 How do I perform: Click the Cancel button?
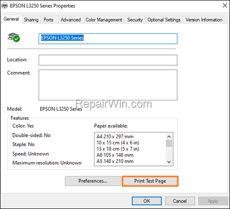click(x=180, y=201)
